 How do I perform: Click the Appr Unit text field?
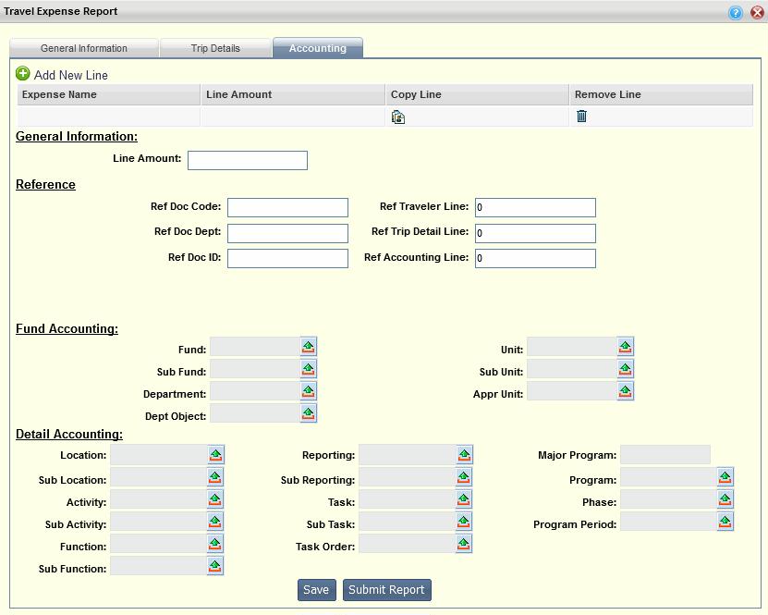[572, 391]
